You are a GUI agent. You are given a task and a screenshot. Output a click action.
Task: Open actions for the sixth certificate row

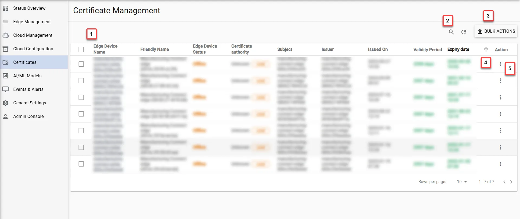500,147
